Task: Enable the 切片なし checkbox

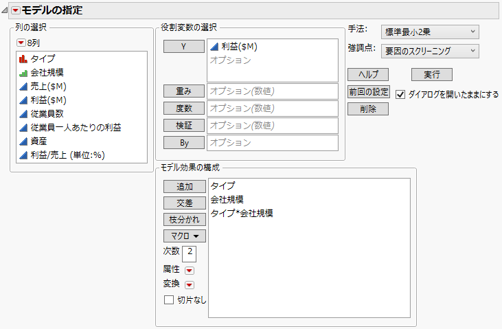Action: point(169,300)
